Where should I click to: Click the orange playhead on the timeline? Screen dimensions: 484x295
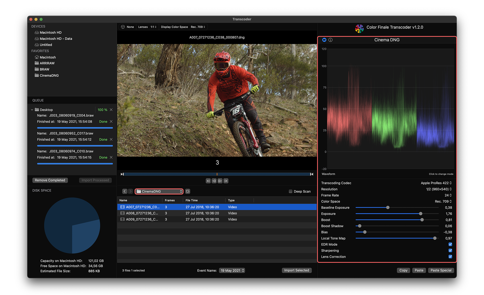(x=217, y=174)
